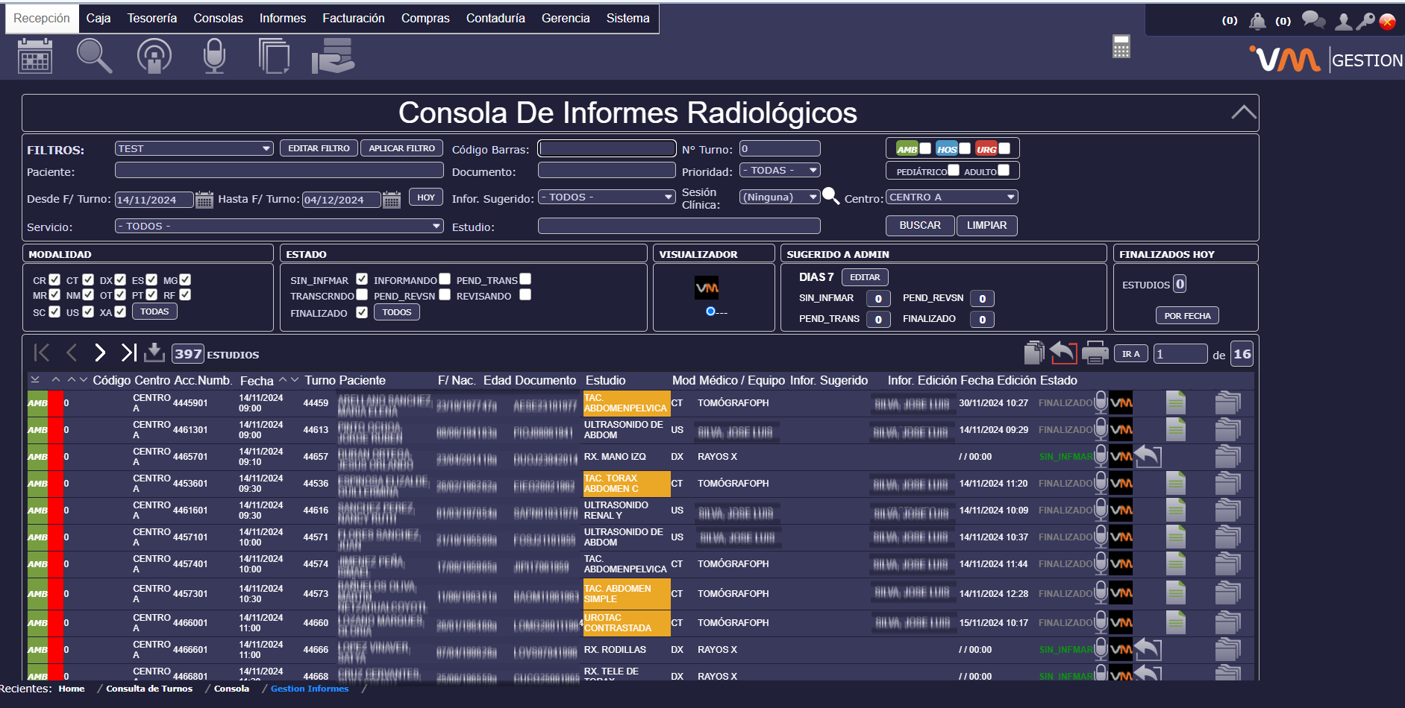Click the BUSCAR button
1405x708 pixels.
(921, 225)
